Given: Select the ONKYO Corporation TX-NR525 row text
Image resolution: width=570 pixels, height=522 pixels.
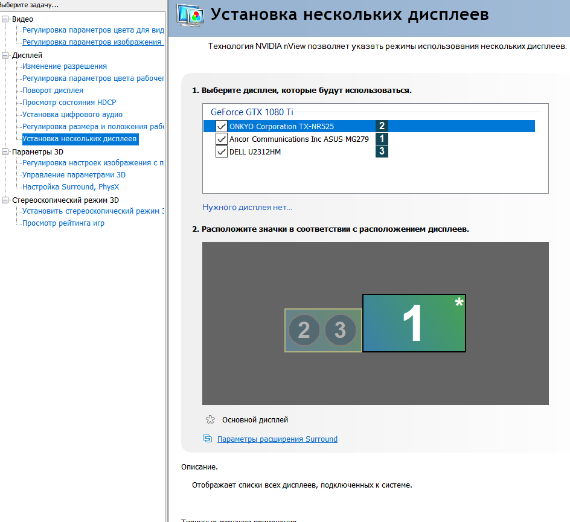Looking at the screenshot, I should [282, 126].
